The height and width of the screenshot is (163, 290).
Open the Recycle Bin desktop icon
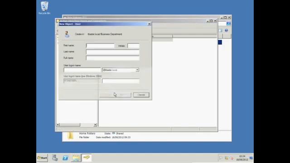(44, 8)
